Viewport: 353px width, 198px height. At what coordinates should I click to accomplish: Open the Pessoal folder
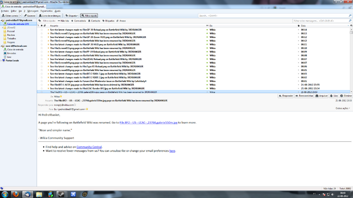point(11,31)
